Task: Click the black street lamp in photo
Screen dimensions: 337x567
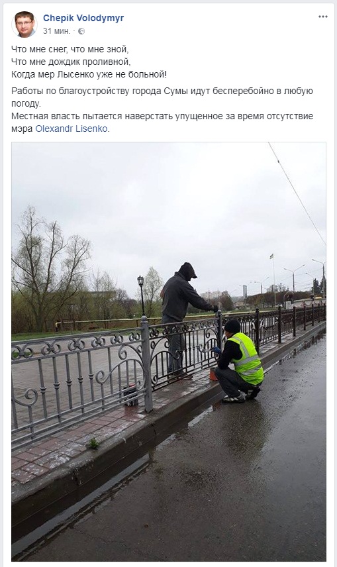Action: pos(142,295)
